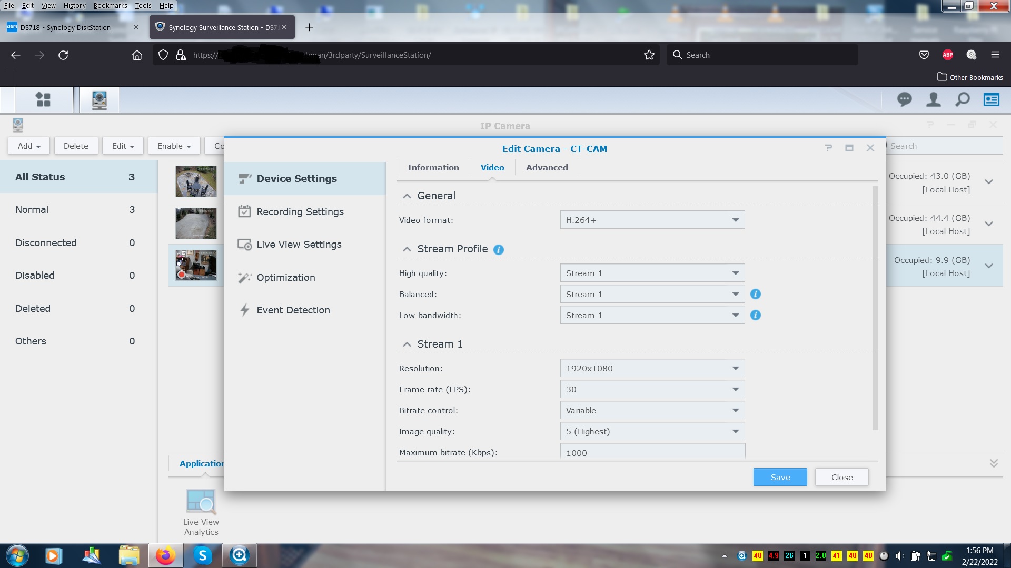
Task: Open the Video format dropdown
Action: 652,220
